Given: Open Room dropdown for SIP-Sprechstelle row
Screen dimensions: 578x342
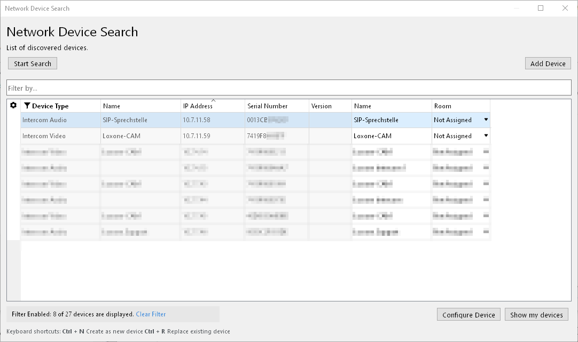Looking at the screenshot, I should (x=486, y=120).
